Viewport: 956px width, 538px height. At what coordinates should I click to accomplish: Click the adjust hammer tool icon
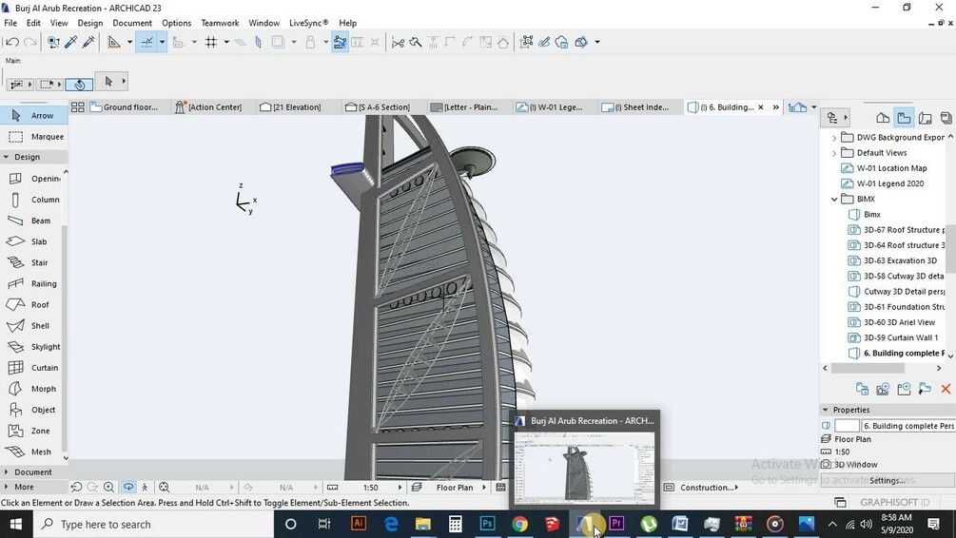[415, 42]
